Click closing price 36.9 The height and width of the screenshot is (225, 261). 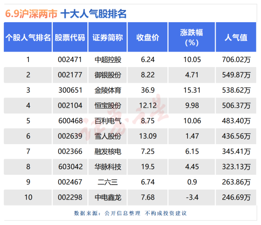pyautogui.click(x=148, y=90)
